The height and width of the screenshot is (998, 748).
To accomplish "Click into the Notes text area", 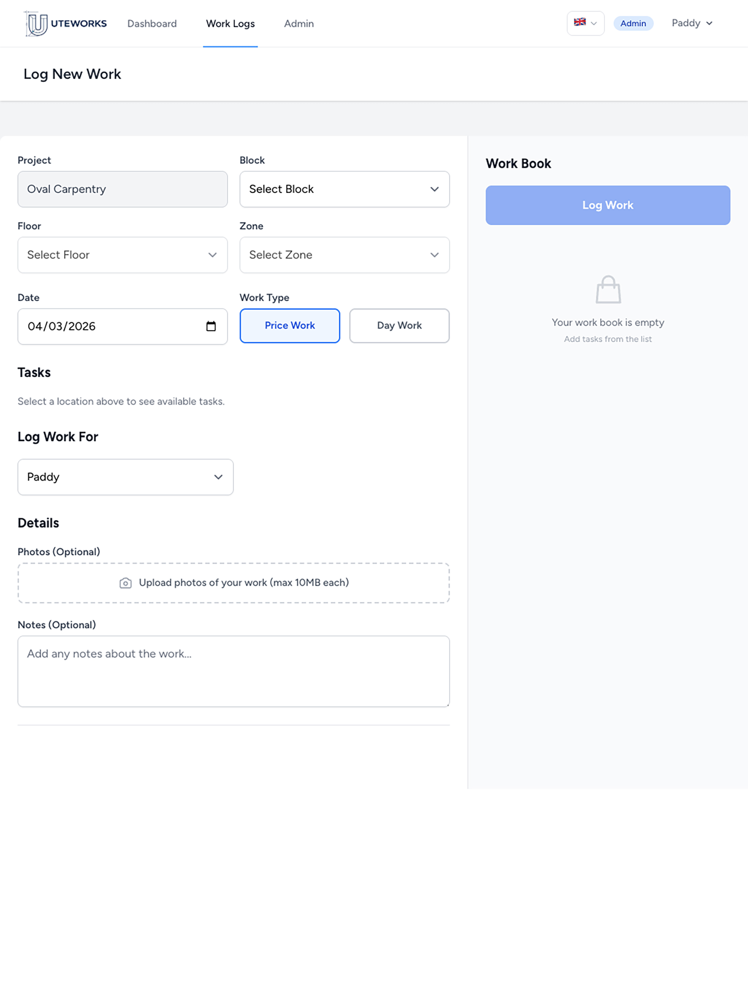I will click(234, 671).
